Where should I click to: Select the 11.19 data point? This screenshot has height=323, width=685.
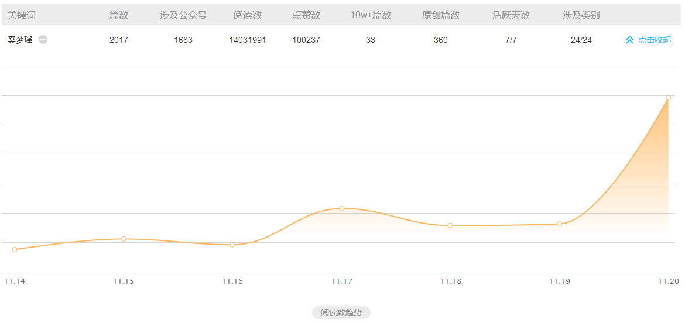pos(560,224)
